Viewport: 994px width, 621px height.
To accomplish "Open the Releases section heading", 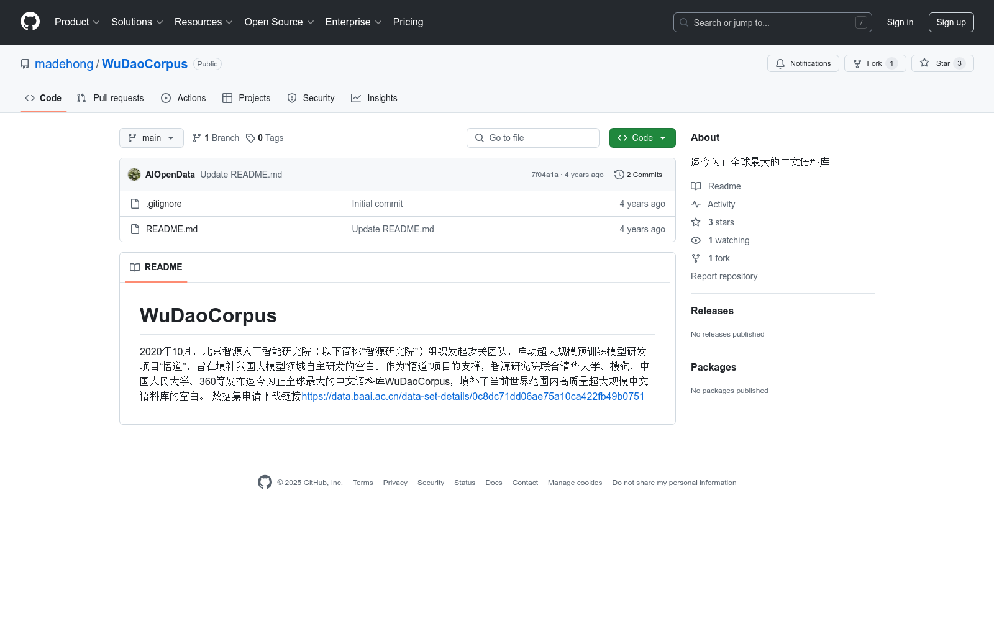I will [x=712, y=310].
